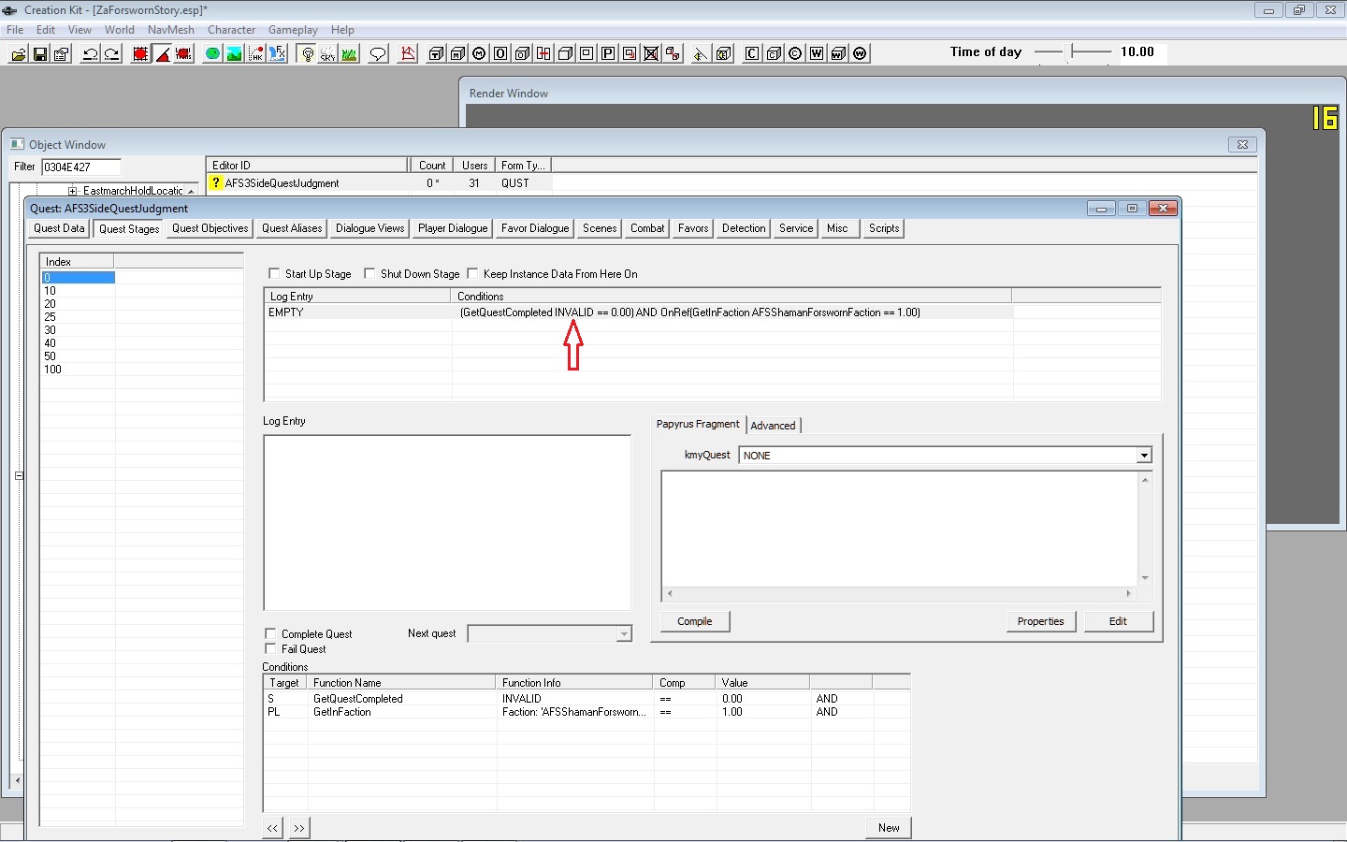The width and height of the screenshot is (1347, 842).
Task: Save the plugin using the floppy disk icon
Action: pyautogui.click(x=39, y=53)
